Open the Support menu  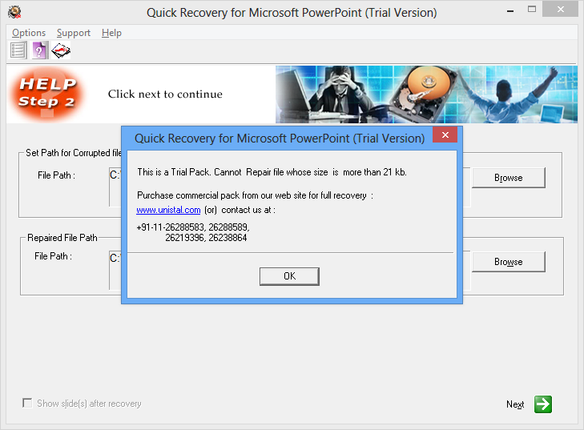click(x=74, y=33)
